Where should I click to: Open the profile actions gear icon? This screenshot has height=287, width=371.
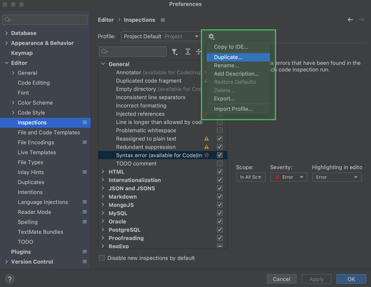(211, 37)
